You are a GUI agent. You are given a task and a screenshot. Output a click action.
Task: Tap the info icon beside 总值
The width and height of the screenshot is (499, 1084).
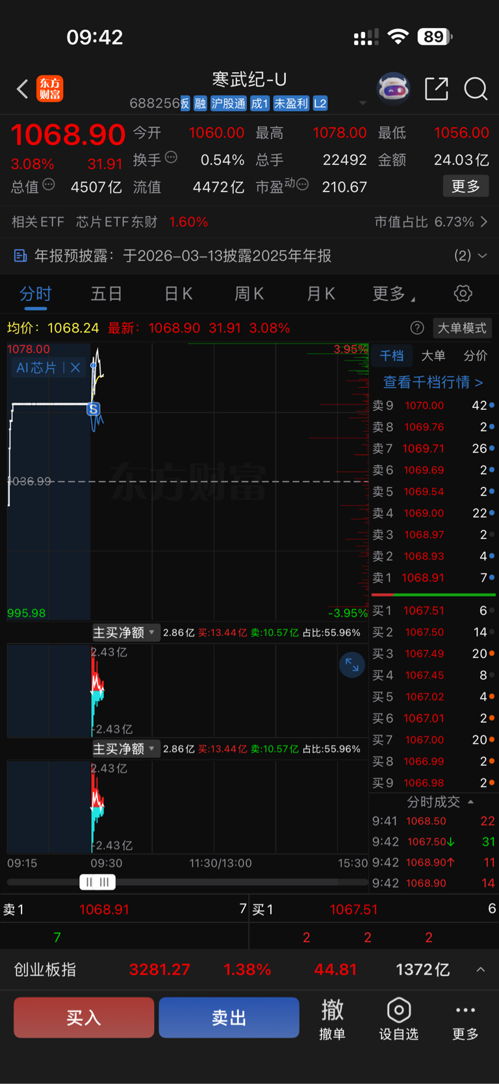pos(49,185)
